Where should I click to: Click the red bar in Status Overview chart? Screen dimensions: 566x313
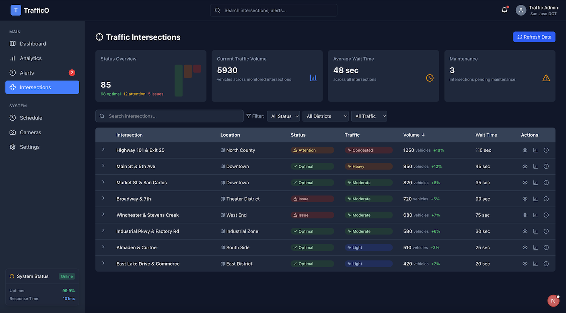(x=197, y=69)
